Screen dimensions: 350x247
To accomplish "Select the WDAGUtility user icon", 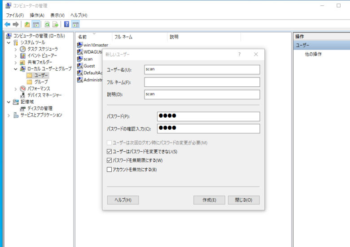I will (x=80, y=52).
